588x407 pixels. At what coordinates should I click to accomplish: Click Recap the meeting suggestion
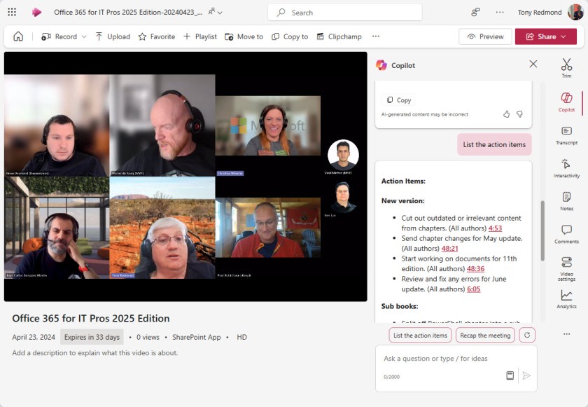coord(485,336)
